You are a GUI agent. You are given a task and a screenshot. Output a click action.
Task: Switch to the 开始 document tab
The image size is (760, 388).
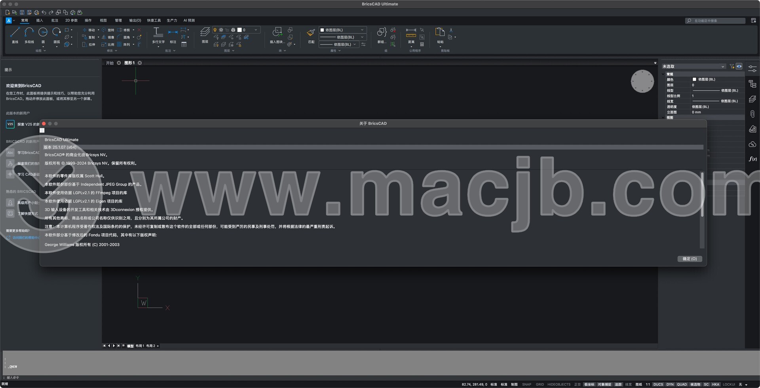click(110, 63)
